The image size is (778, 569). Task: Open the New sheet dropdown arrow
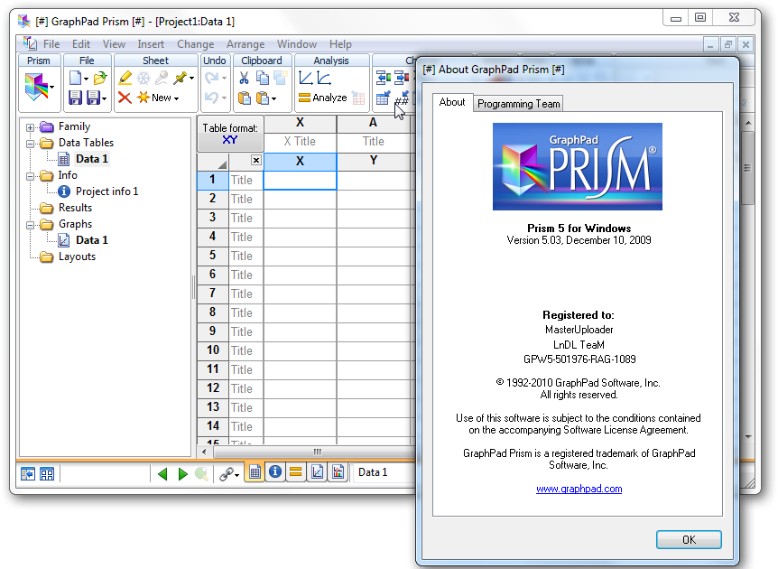176,98
